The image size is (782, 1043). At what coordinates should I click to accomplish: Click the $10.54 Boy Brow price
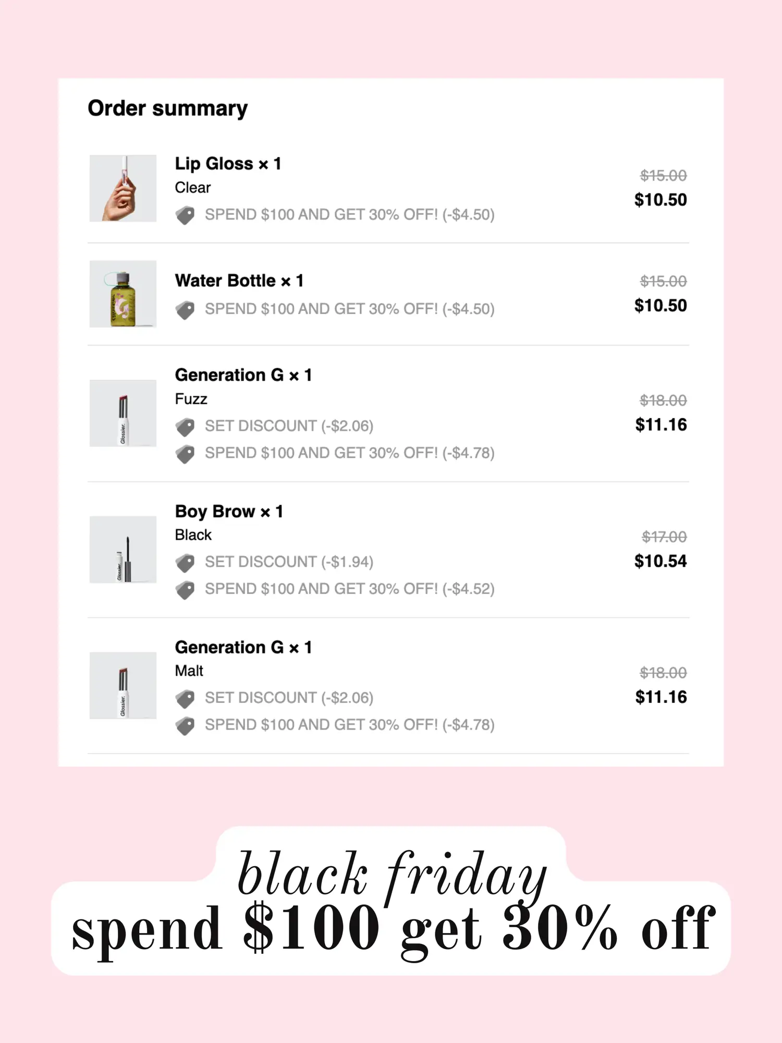point(661,561)
